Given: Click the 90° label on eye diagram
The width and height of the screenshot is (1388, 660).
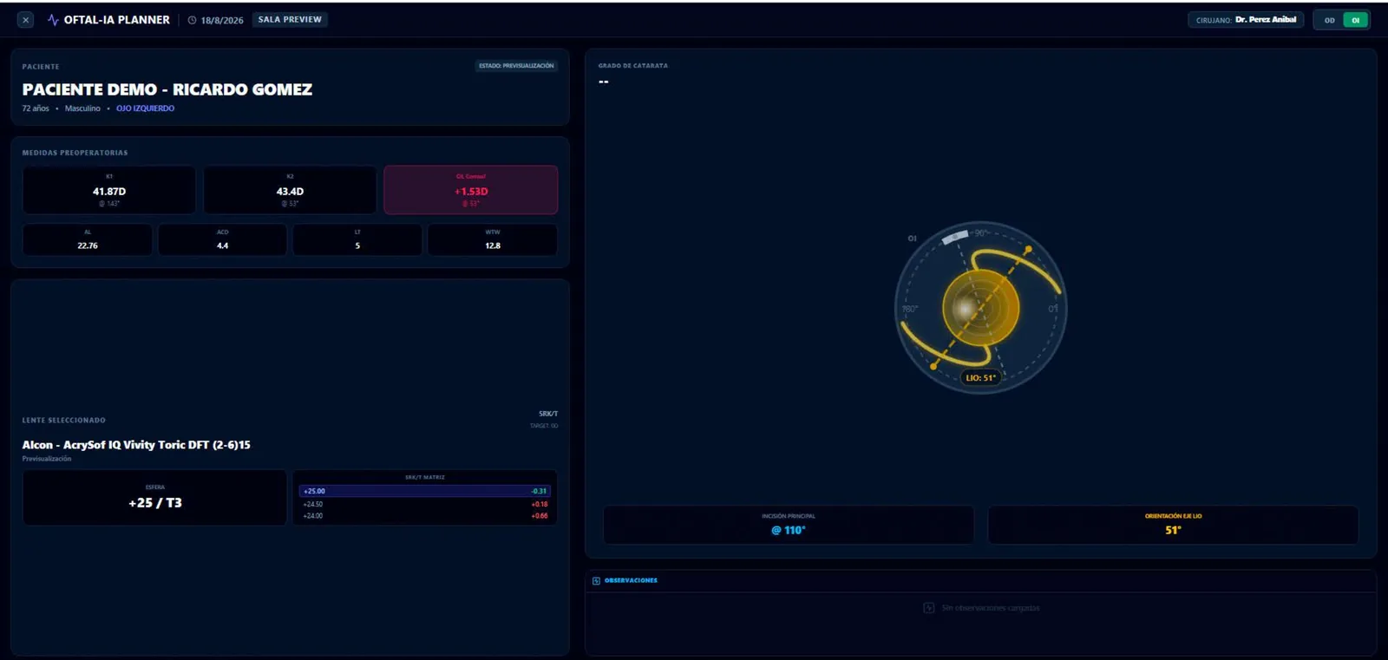Looking at the screenshot, I should pos(981,232).
